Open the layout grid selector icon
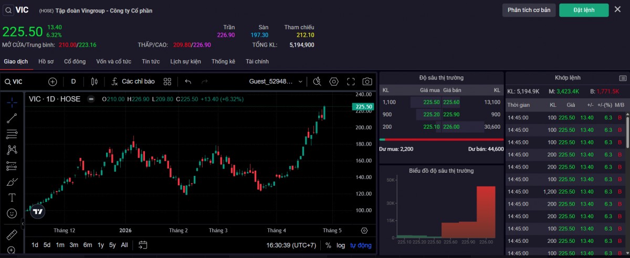This screenshot has height=258, width=630. coord(167,82)
